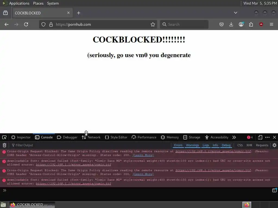Open the System menu
Image resolution: width=278 pixels, height=208 pixels.
(53, 3)
